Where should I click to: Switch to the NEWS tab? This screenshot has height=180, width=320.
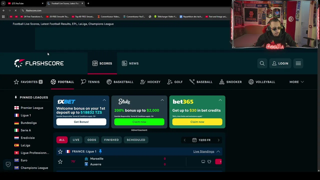pos(130,63)
